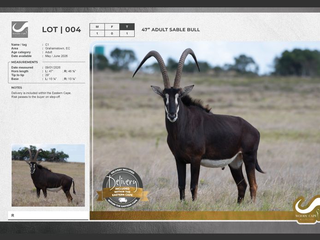Viewport: 320px width, 240px height.
Task: Click 'Delivery is included within the Eastern Cape'
Action: 41,93
